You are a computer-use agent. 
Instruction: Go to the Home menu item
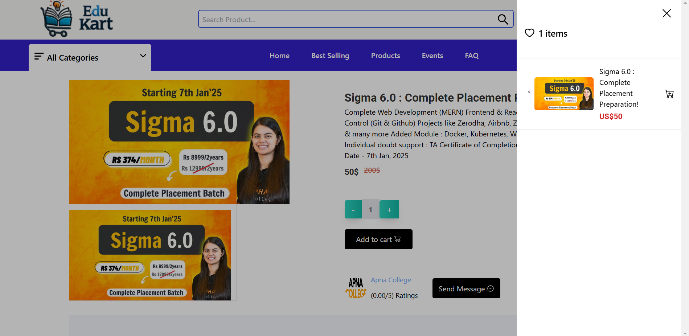[x=279, y=56]
